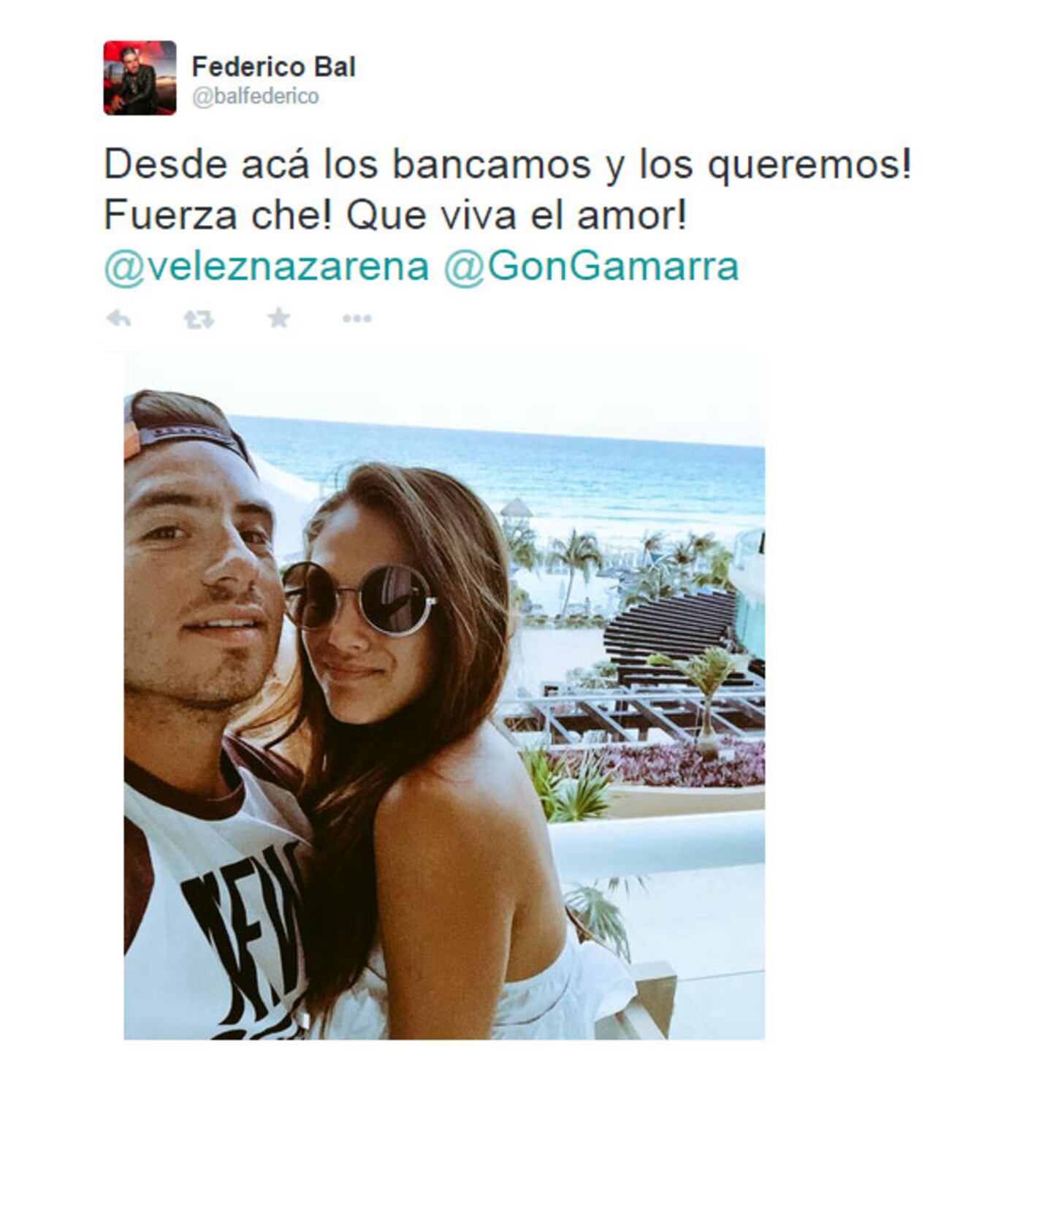This screenshot has width=1052, height=1225.
Task: Open the @balfederico handle link
Action: [x=255, y=96]
